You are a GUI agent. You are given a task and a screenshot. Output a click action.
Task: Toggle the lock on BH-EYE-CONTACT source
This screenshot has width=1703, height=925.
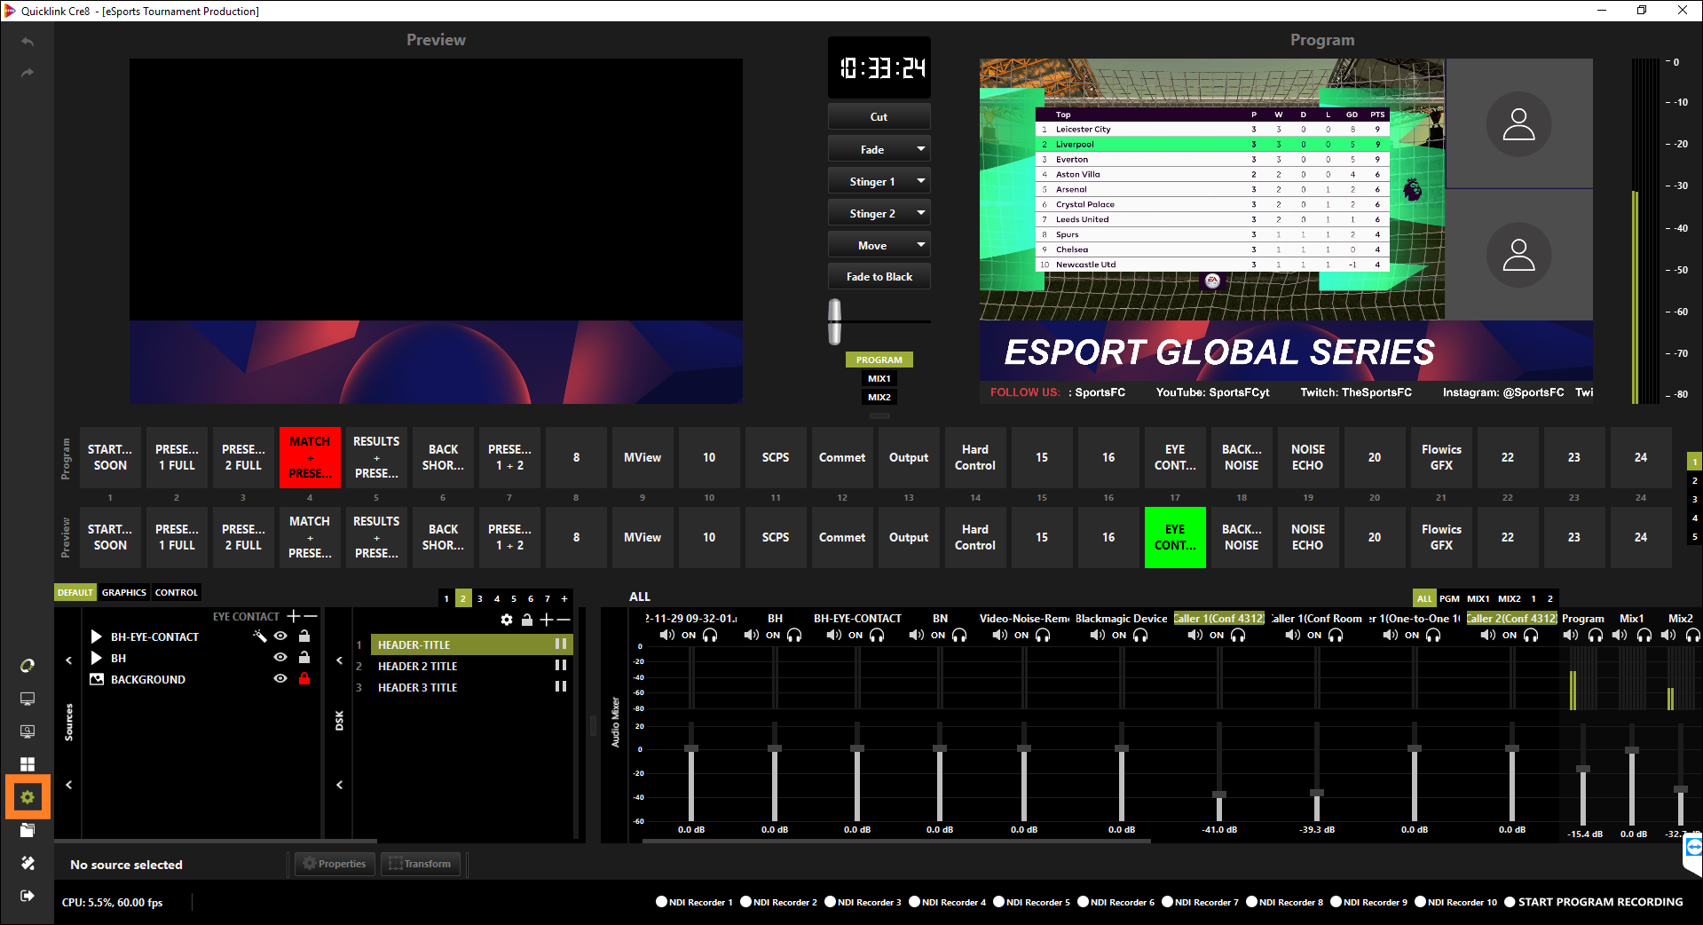304,636
